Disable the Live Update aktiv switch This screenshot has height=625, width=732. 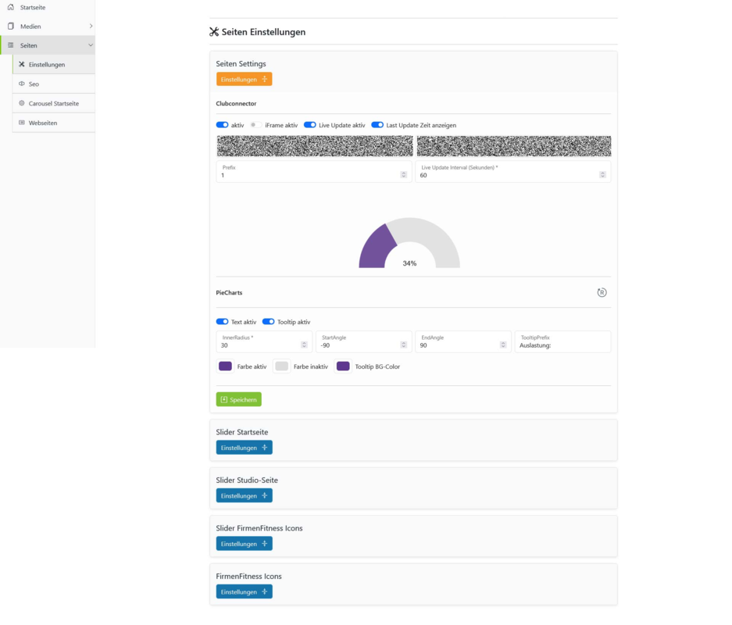pos(310,125)
